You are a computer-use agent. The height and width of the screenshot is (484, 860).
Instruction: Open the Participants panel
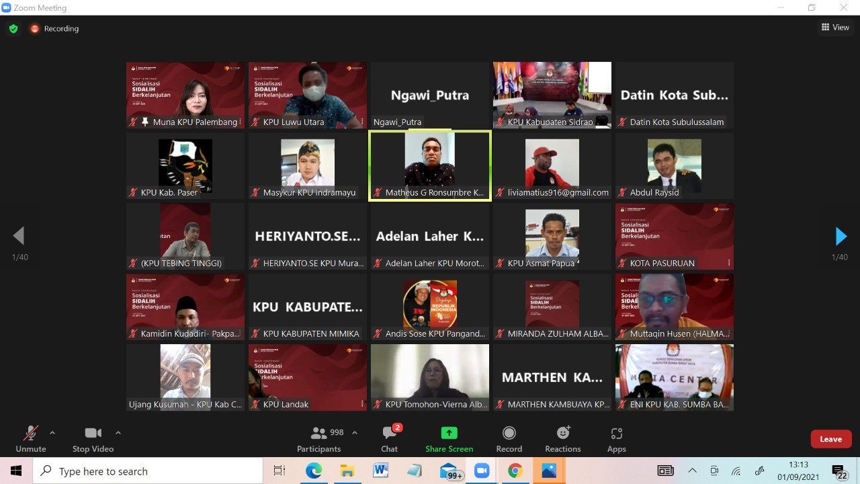[319, 440]
